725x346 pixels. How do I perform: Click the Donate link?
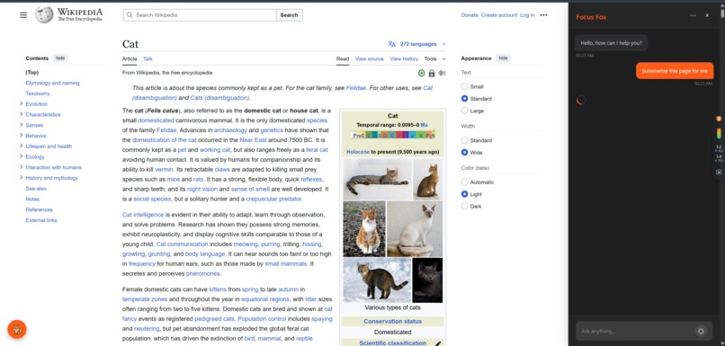click(x=470, y=14)
